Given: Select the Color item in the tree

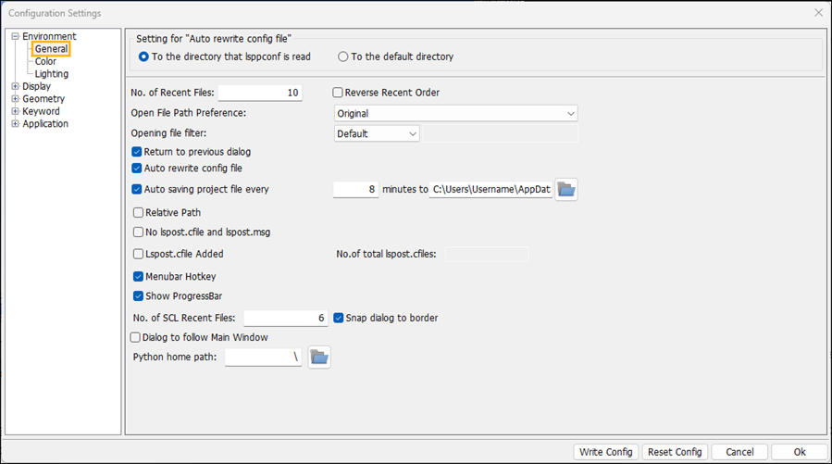Looking at the screenshot, I should pos(45,62).
